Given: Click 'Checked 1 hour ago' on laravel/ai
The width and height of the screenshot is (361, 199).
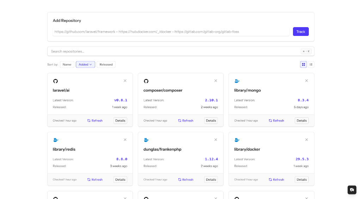Looking at the screenshot, I should (65, 120).
